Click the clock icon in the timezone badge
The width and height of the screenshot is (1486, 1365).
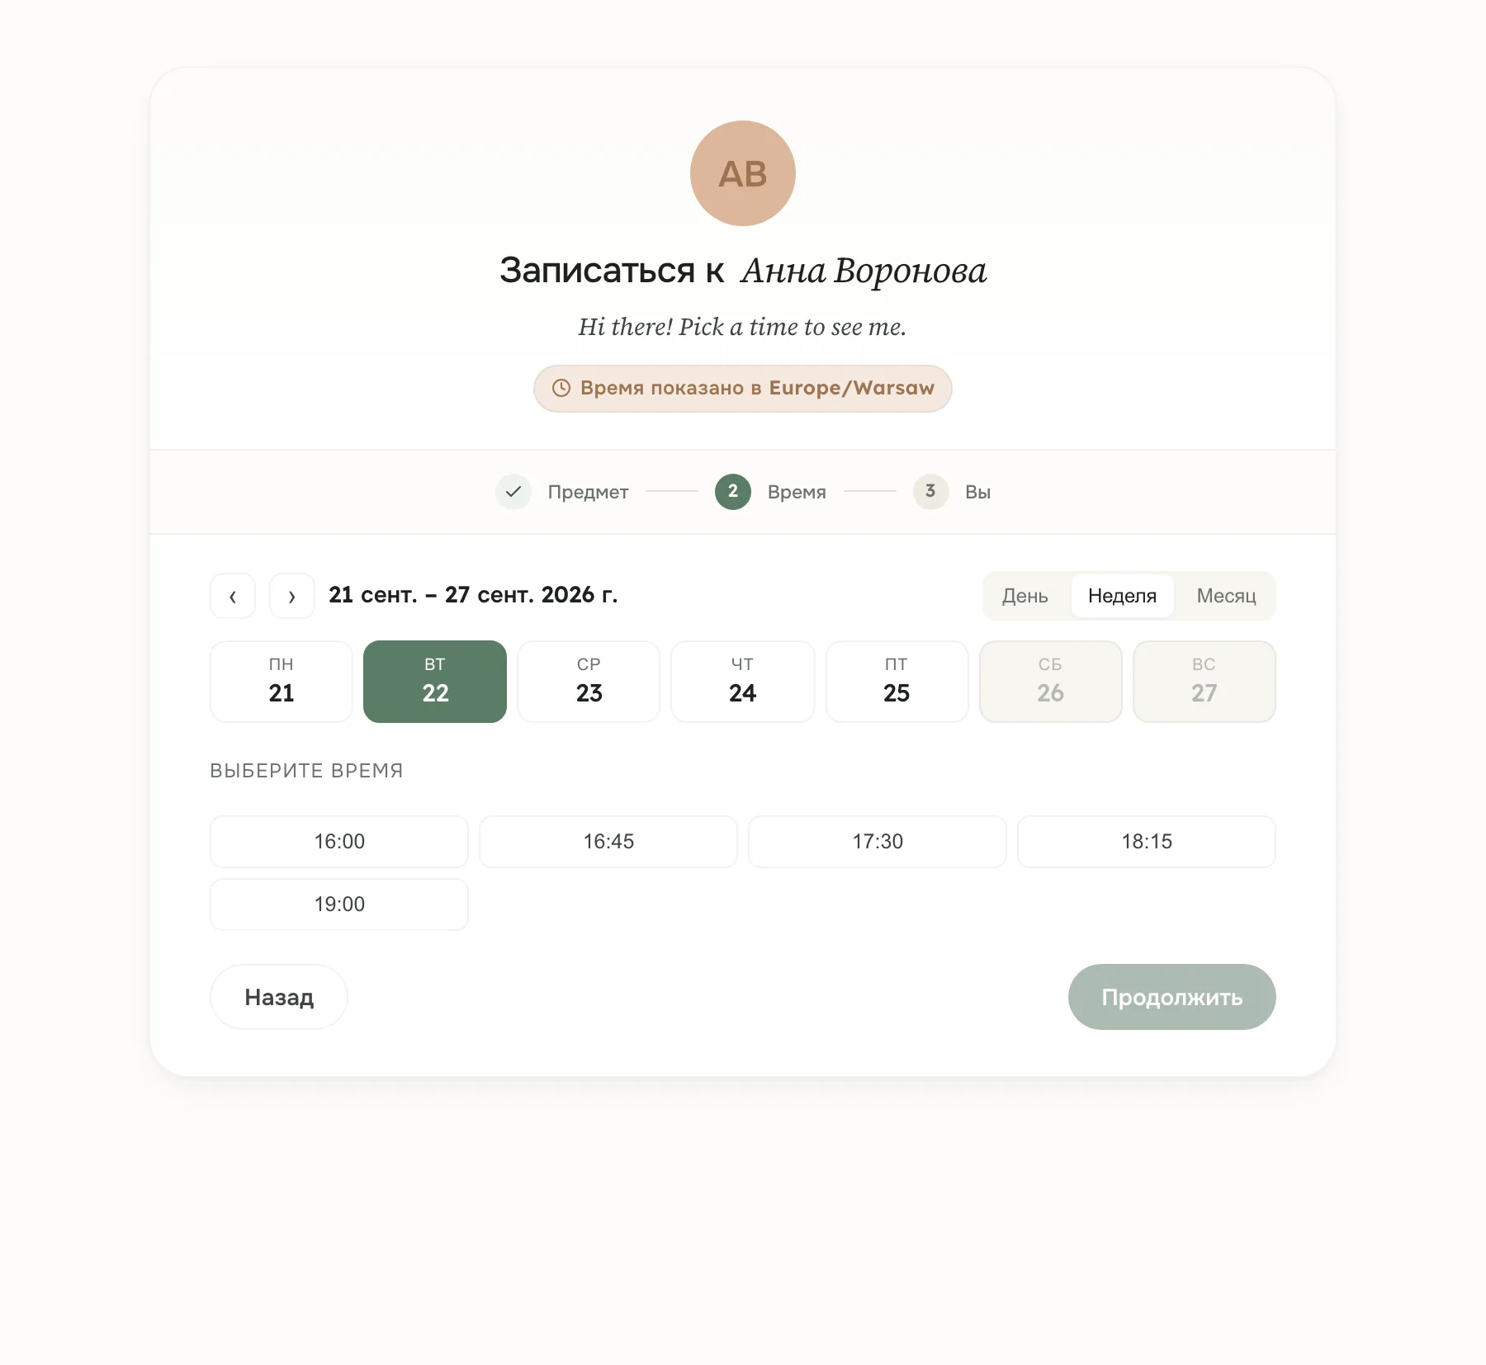(x=561, y=388)
